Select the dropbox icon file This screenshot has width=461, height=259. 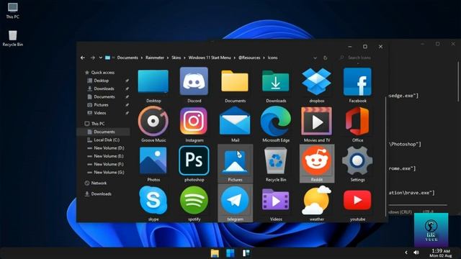click(317, 85)
